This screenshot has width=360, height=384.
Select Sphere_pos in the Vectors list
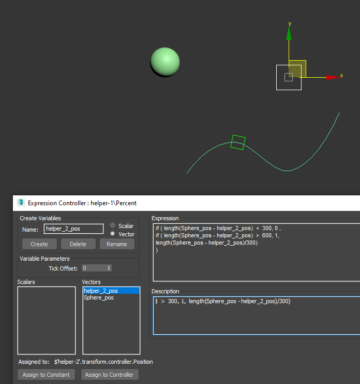99,298
